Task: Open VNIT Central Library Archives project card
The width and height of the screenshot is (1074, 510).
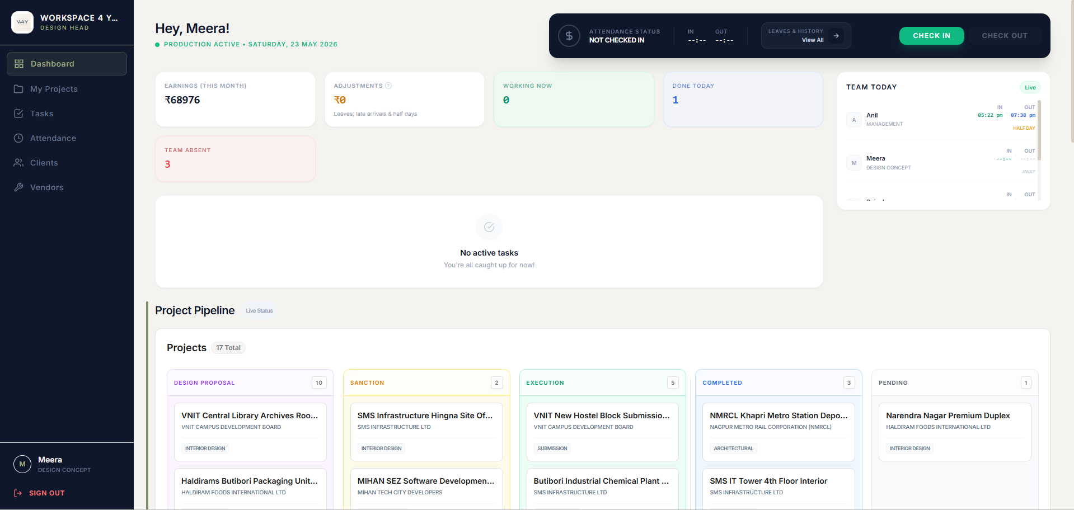Action: point(250,432)
